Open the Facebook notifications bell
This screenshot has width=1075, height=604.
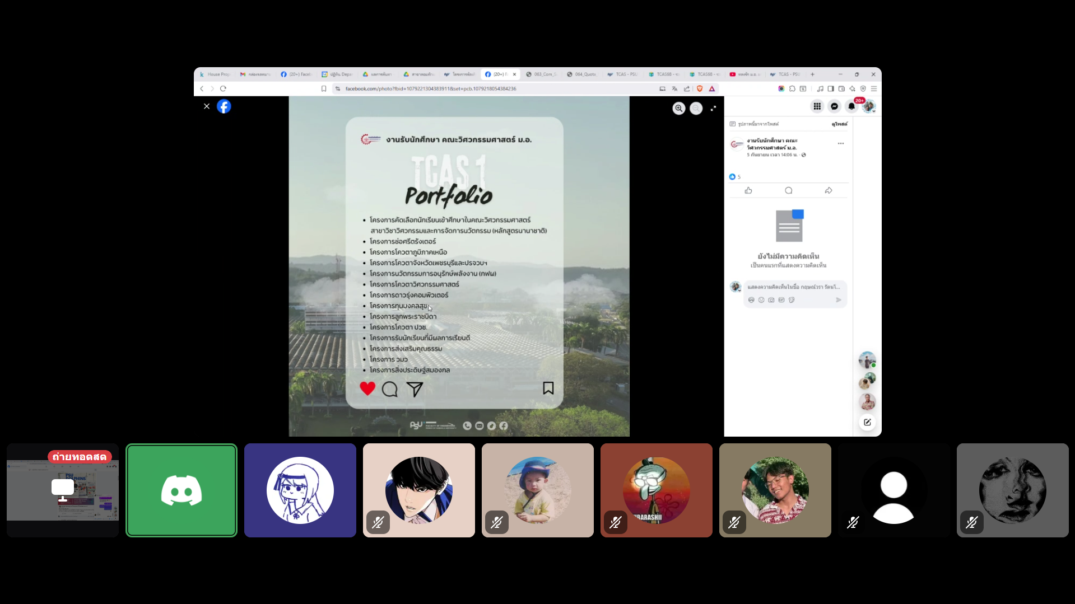851,106
